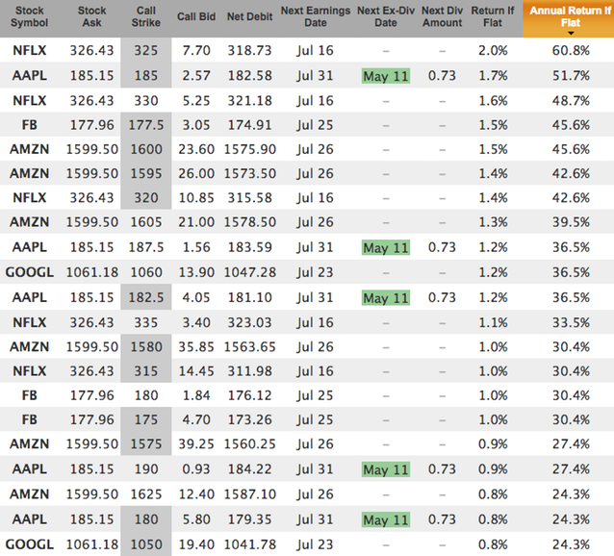Click net debit 318.73
Image resolution: width=614 pixels, height=556 pixels.
(x=250, y=50)
